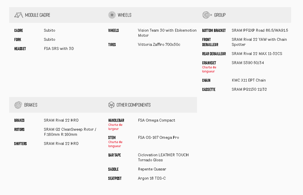Screen dimensions: 303x195
Task: Click the KMC X11 EPT Chain value
Action: tap(249, 80)
